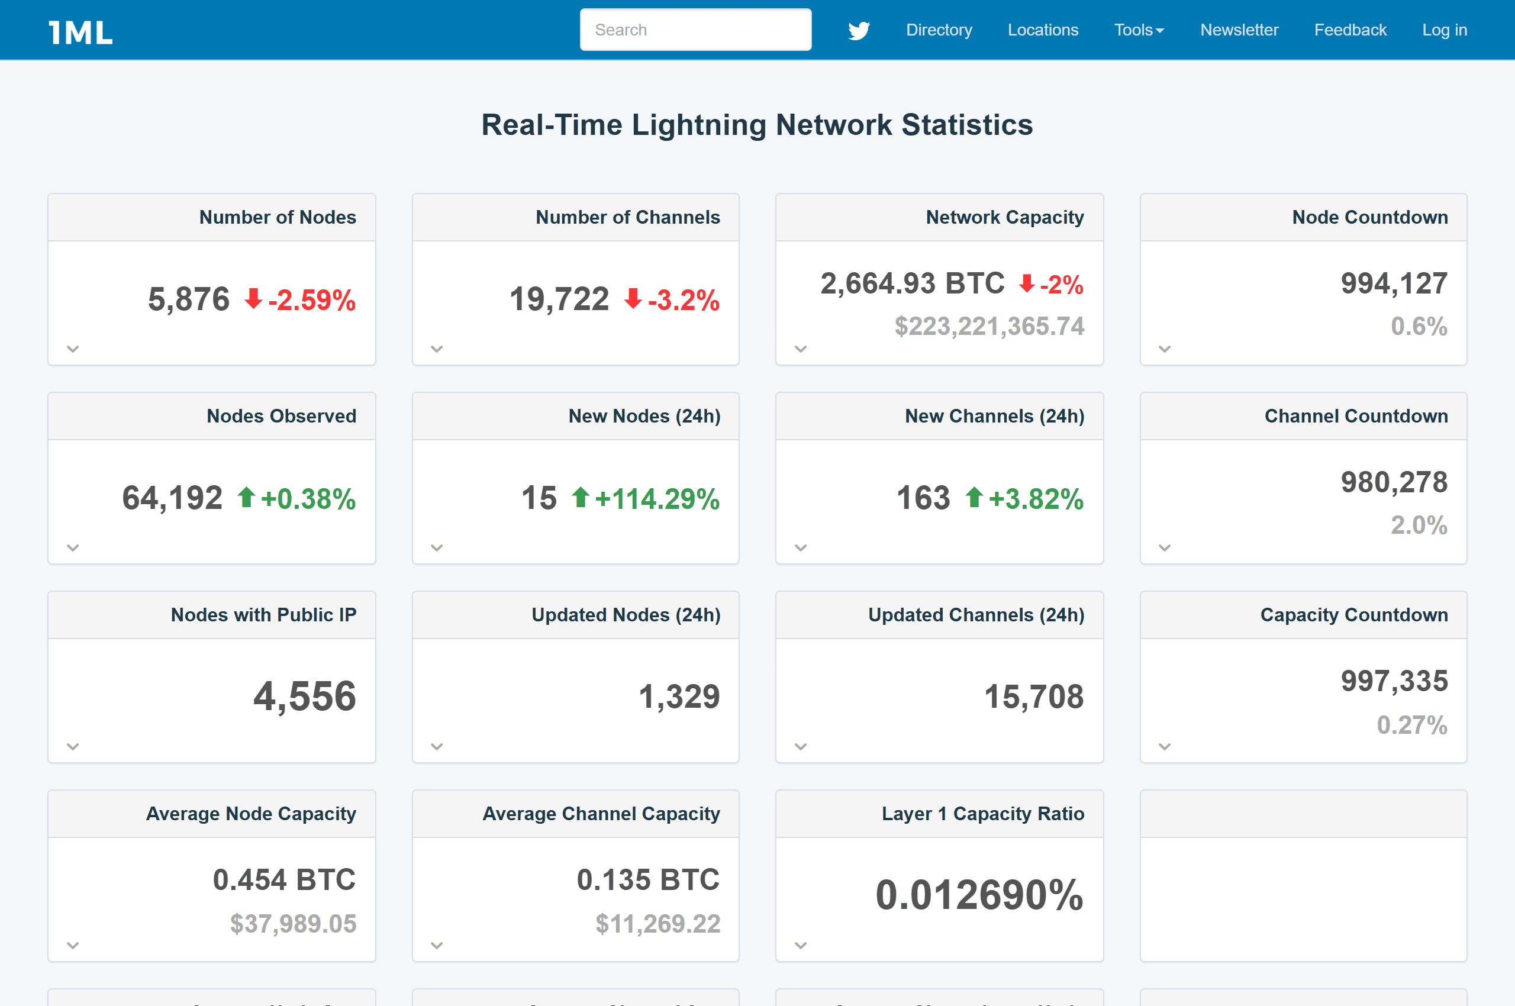Click the Number of Channels card title
This screenshot has width=1515, height=1006.
click(x=628, y=218)
